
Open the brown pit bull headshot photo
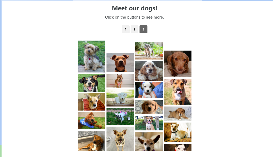(x=120, y=63)
